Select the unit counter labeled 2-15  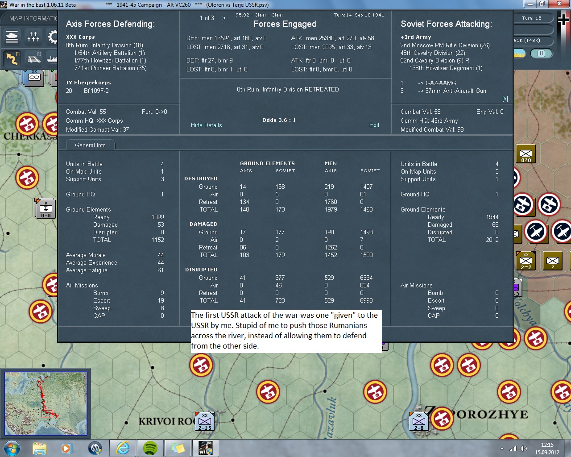205,422
